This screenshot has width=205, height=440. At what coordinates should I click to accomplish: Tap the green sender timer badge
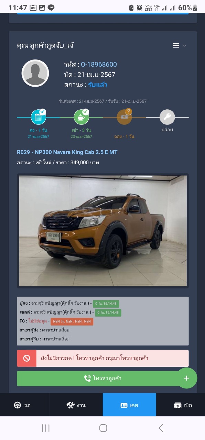point(107,304)
